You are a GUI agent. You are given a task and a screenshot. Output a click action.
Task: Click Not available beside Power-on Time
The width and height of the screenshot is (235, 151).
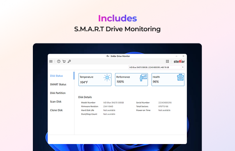(x=164, y=110)
